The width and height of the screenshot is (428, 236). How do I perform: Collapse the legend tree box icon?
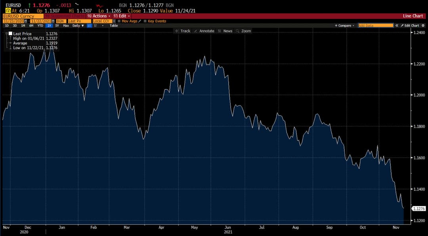[7, 34]
